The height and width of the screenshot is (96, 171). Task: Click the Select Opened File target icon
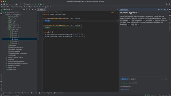[x=24, y=10]
